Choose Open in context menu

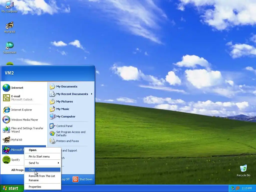[x=42, y=150]
